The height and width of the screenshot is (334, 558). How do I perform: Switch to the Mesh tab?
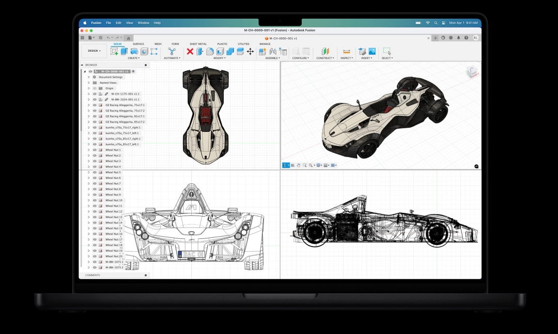(x=158, y=44)
